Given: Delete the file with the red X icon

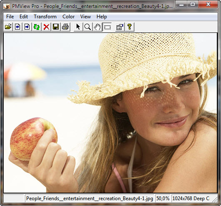Looking at the screenshot, I should (46, 27).
